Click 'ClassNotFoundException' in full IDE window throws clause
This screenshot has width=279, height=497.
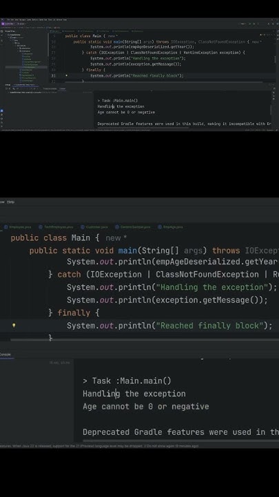222,42
